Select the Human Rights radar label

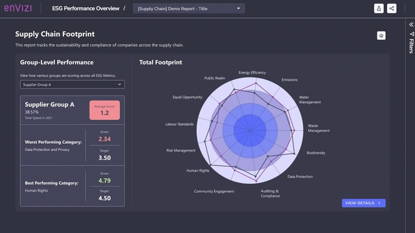click(197, 170)
